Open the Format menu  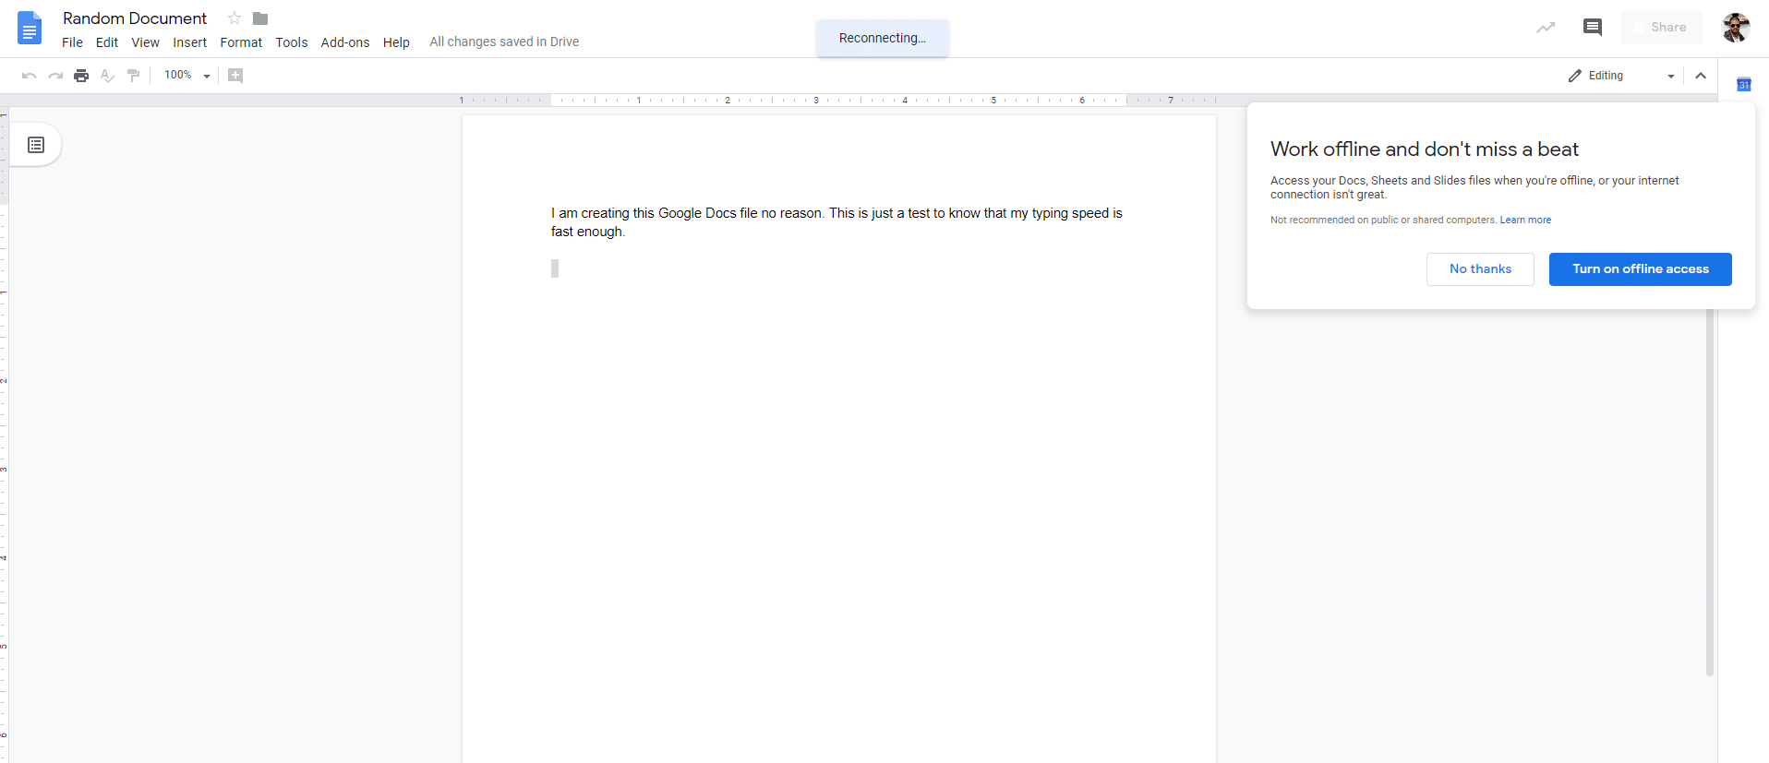(x=241, y=42)
